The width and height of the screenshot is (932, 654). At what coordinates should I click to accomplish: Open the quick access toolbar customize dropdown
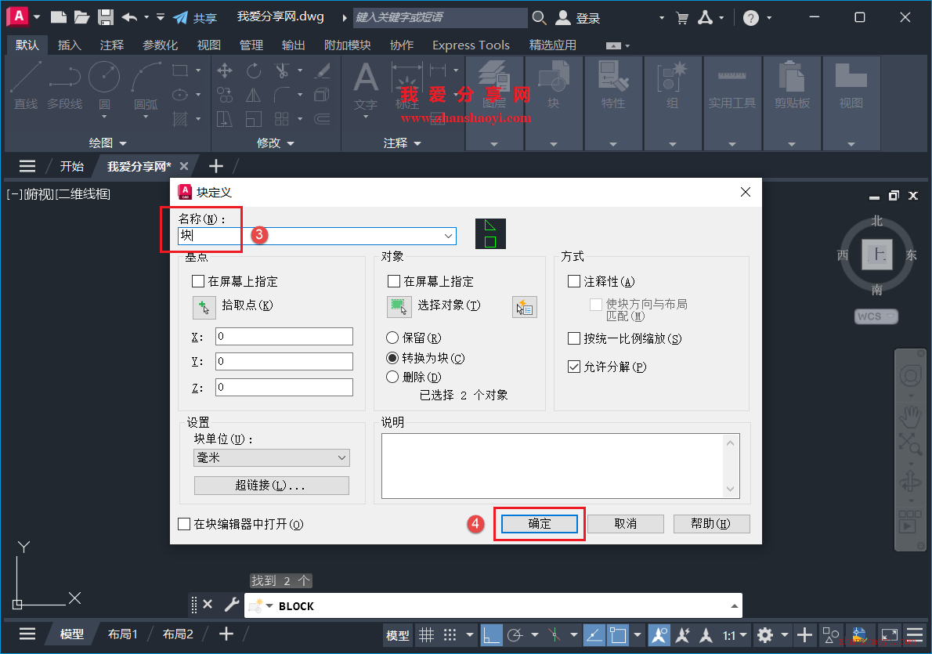(x=161, y=17)
